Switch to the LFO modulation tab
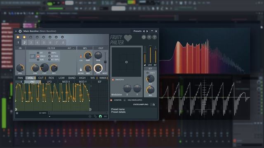 [49, 82]
